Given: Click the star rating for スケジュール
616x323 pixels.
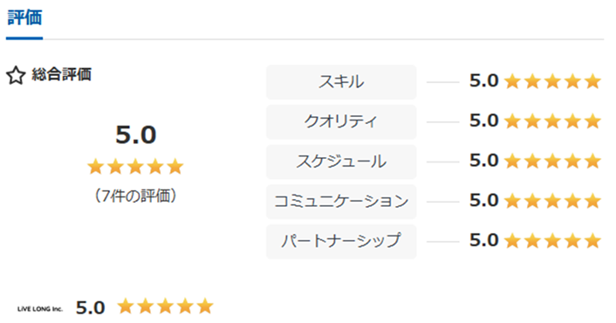Looking at the screenshot, I should tap(552, 161).
